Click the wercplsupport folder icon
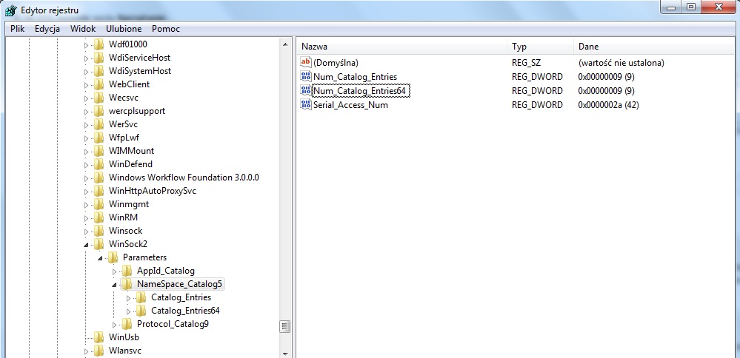This screenshot has width=740, height=358. click(99, 111)
